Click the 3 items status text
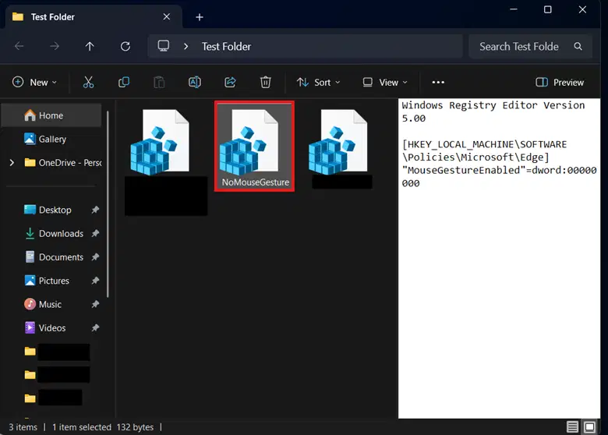Image resolution: width=608 pixels, height=435 pixels. [23, 427]
